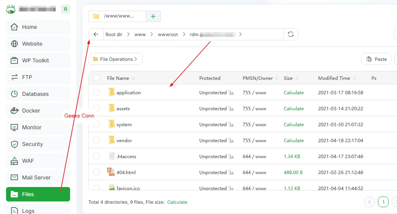This screenshot has width=397, height=214.
Task: Click the application folder icon
Action: pyautogui.click(x=111, y=92)
